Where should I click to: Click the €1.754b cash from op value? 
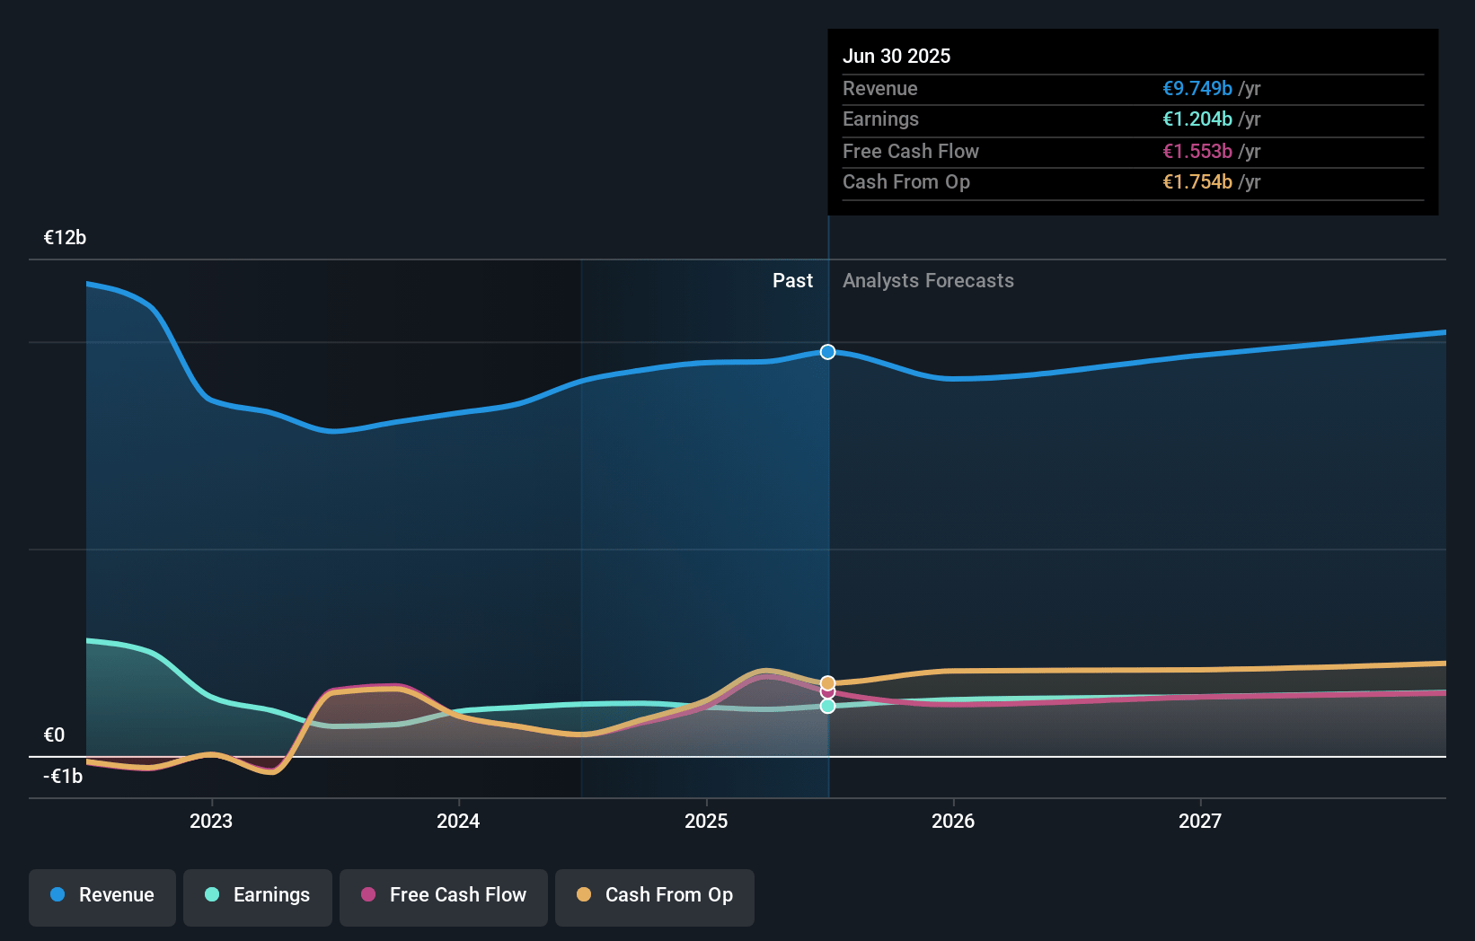(x=1197, y=182)
